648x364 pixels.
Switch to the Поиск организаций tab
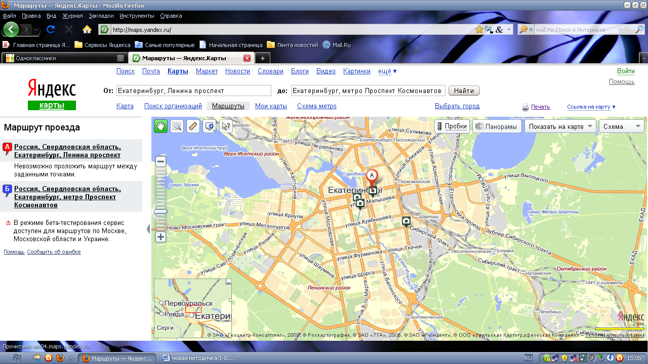coord(173,106)
